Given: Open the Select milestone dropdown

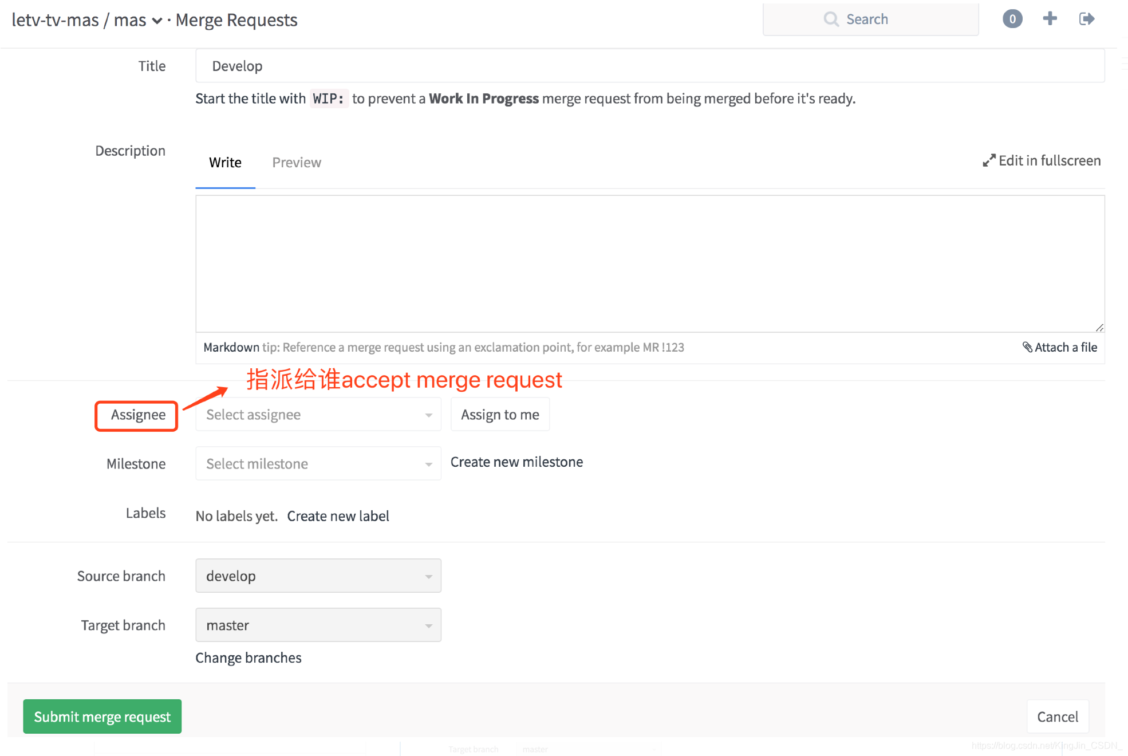Looking at the screenshot, I should point(318,464).
